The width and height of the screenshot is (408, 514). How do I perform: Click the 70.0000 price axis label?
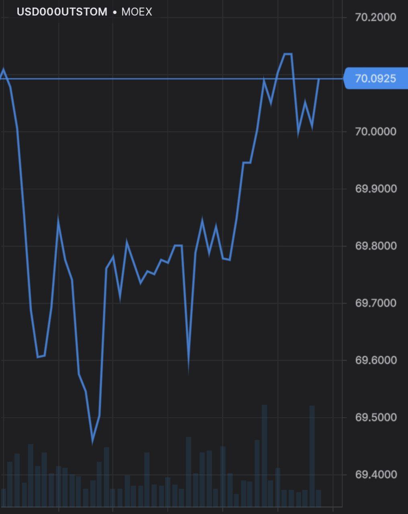click(x=375, y=132)
